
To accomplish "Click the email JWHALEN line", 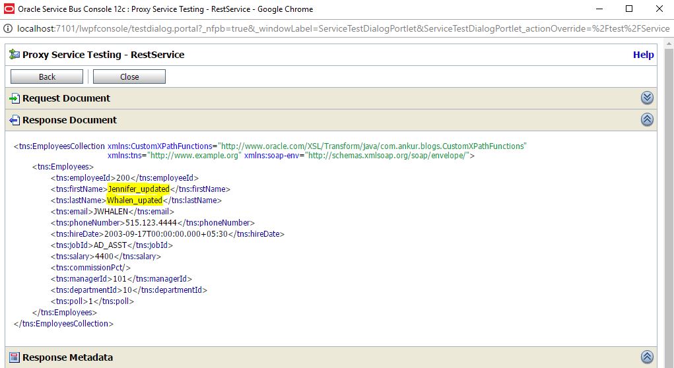I will (112, 211).
